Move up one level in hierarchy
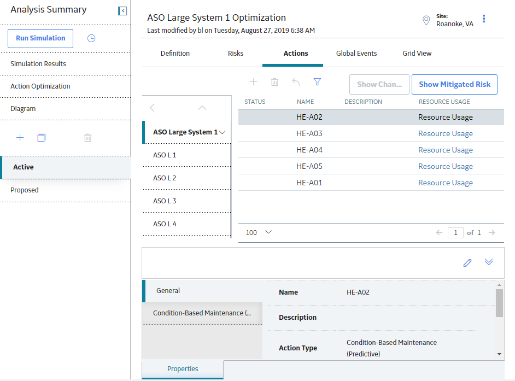This screenshot has width=515, height=381. coord(202,108)
